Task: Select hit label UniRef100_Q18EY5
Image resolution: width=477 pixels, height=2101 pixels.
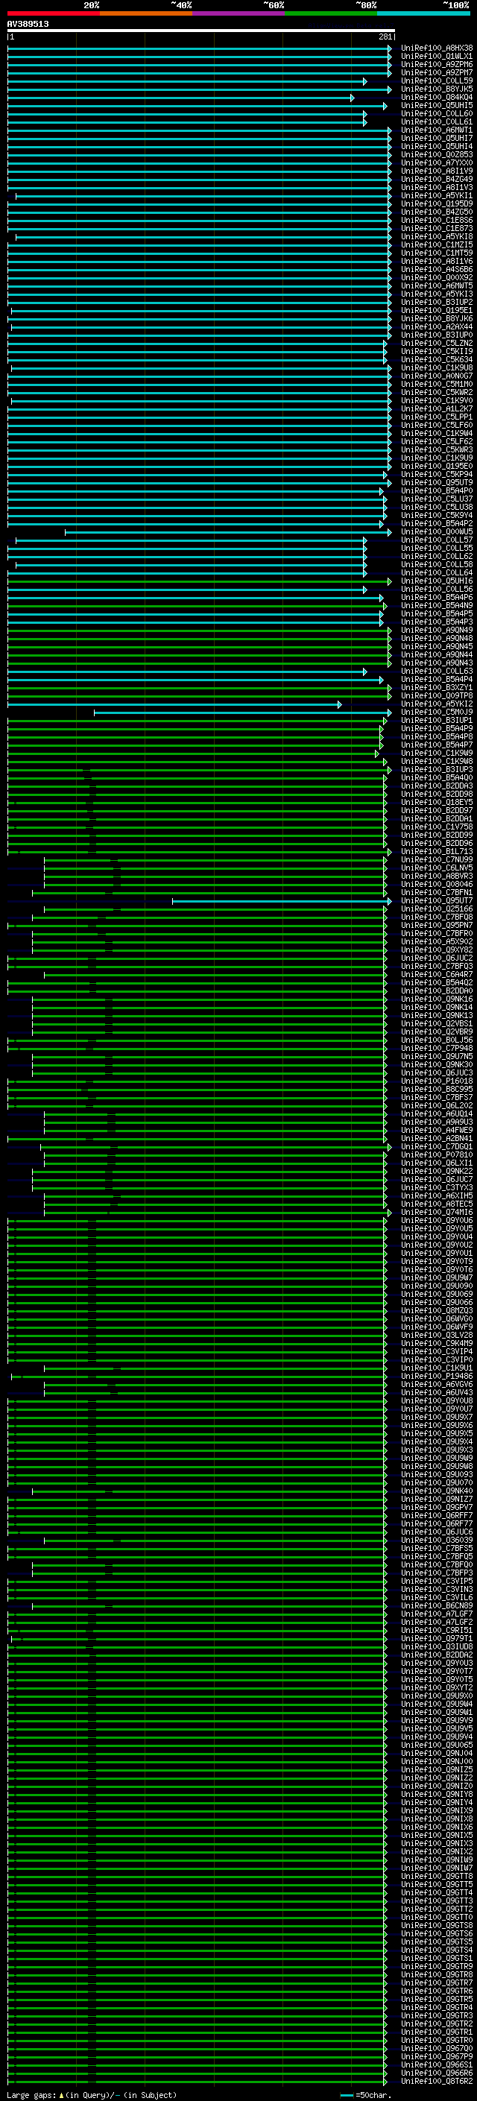Action: [437, 802]
